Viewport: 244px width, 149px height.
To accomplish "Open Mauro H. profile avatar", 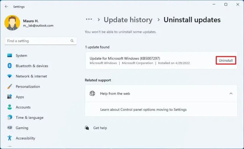I will click(12, 23).
